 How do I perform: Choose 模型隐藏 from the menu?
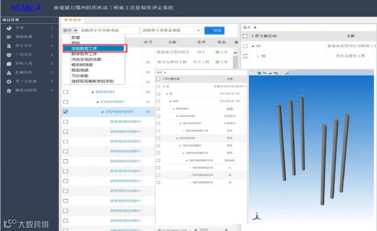(x=80, y=70)
